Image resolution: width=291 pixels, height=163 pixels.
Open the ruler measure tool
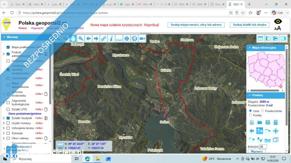(119, 39)
